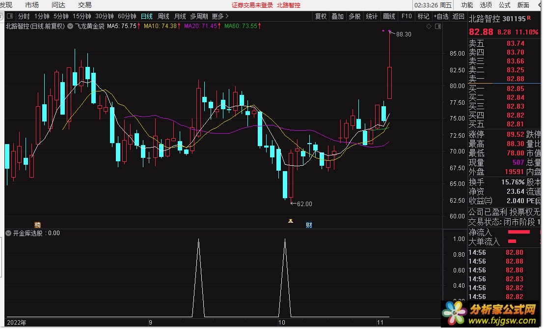
Task: Click the 返回 back button
Action: click(x=459, y=16)
